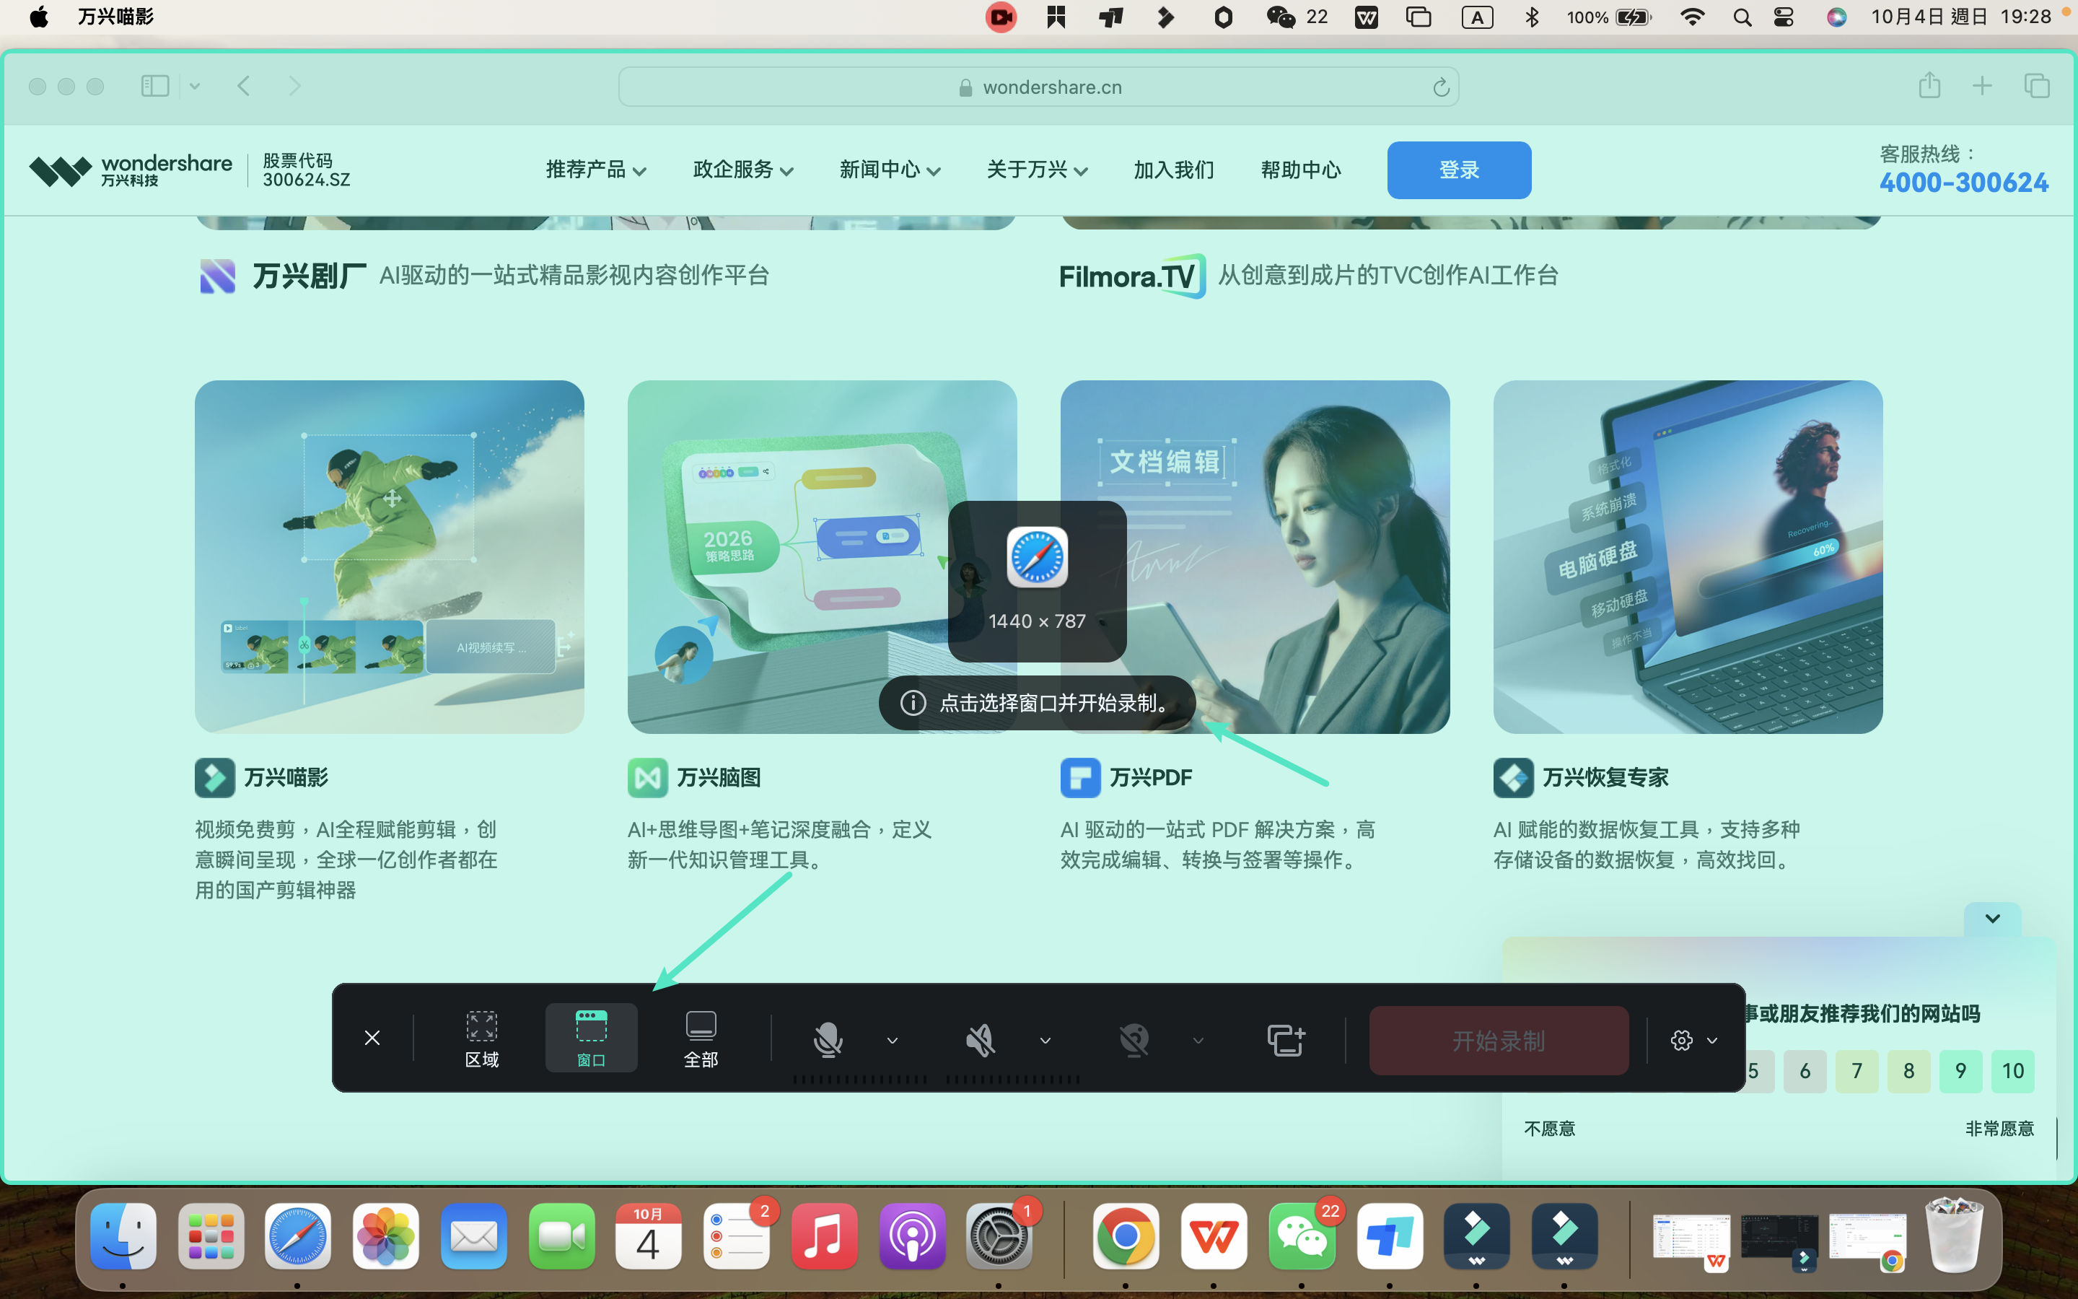This screenshot has height=1299, width=2078.
Task: Expand the 政企服务 navigation menu
Action: (x=742, y=170)
